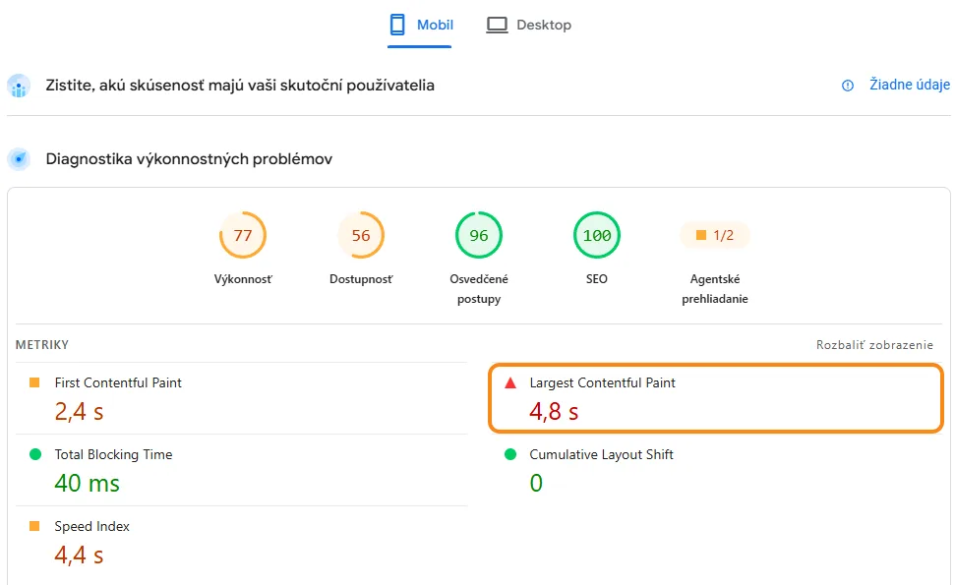The height and width of the screenshot is (585, 955).
Task: Select the SEO score gauge 100
Action: click(x=597, y=235)
